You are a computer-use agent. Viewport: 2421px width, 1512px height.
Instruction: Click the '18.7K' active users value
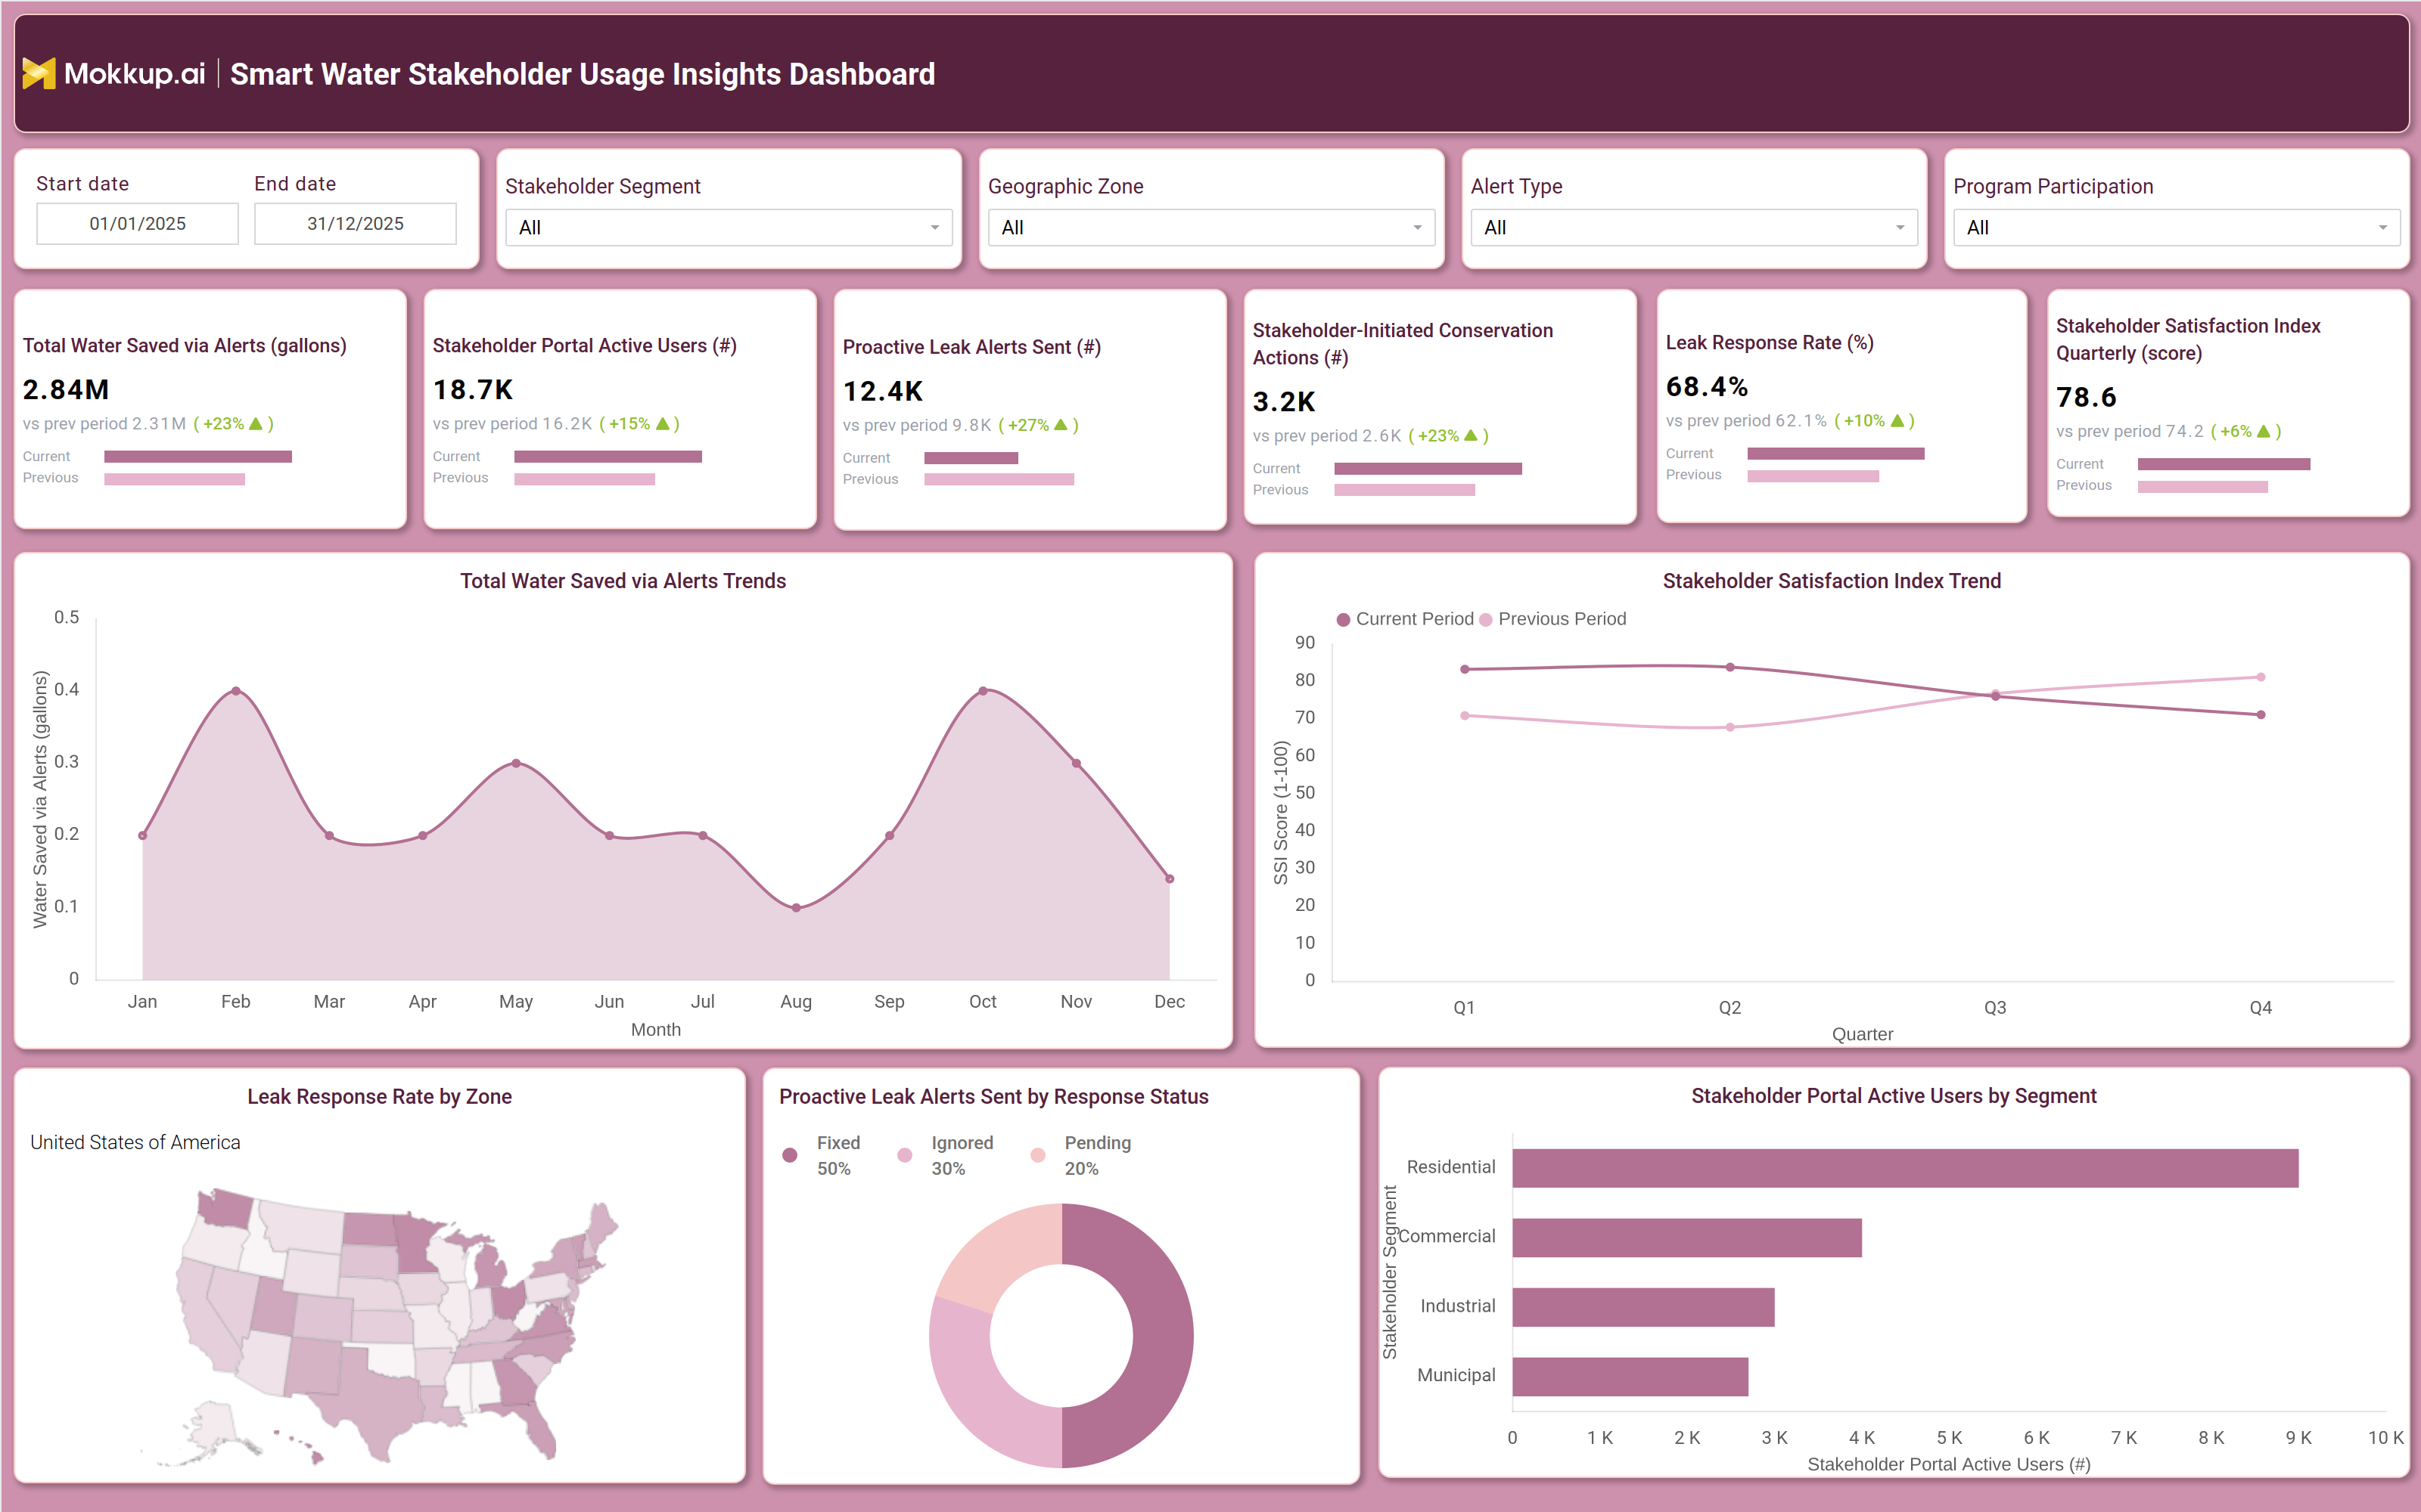click(473, 390)
